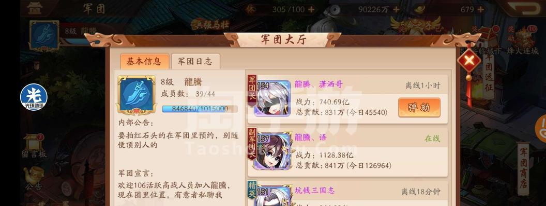
Task: Click the top-right return arrow button
Action: click(x=526, y=8)
